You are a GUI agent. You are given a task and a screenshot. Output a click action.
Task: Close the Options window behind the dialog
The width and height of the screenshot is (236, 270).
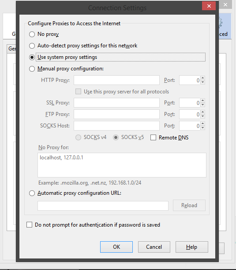[x=225, y=5]
